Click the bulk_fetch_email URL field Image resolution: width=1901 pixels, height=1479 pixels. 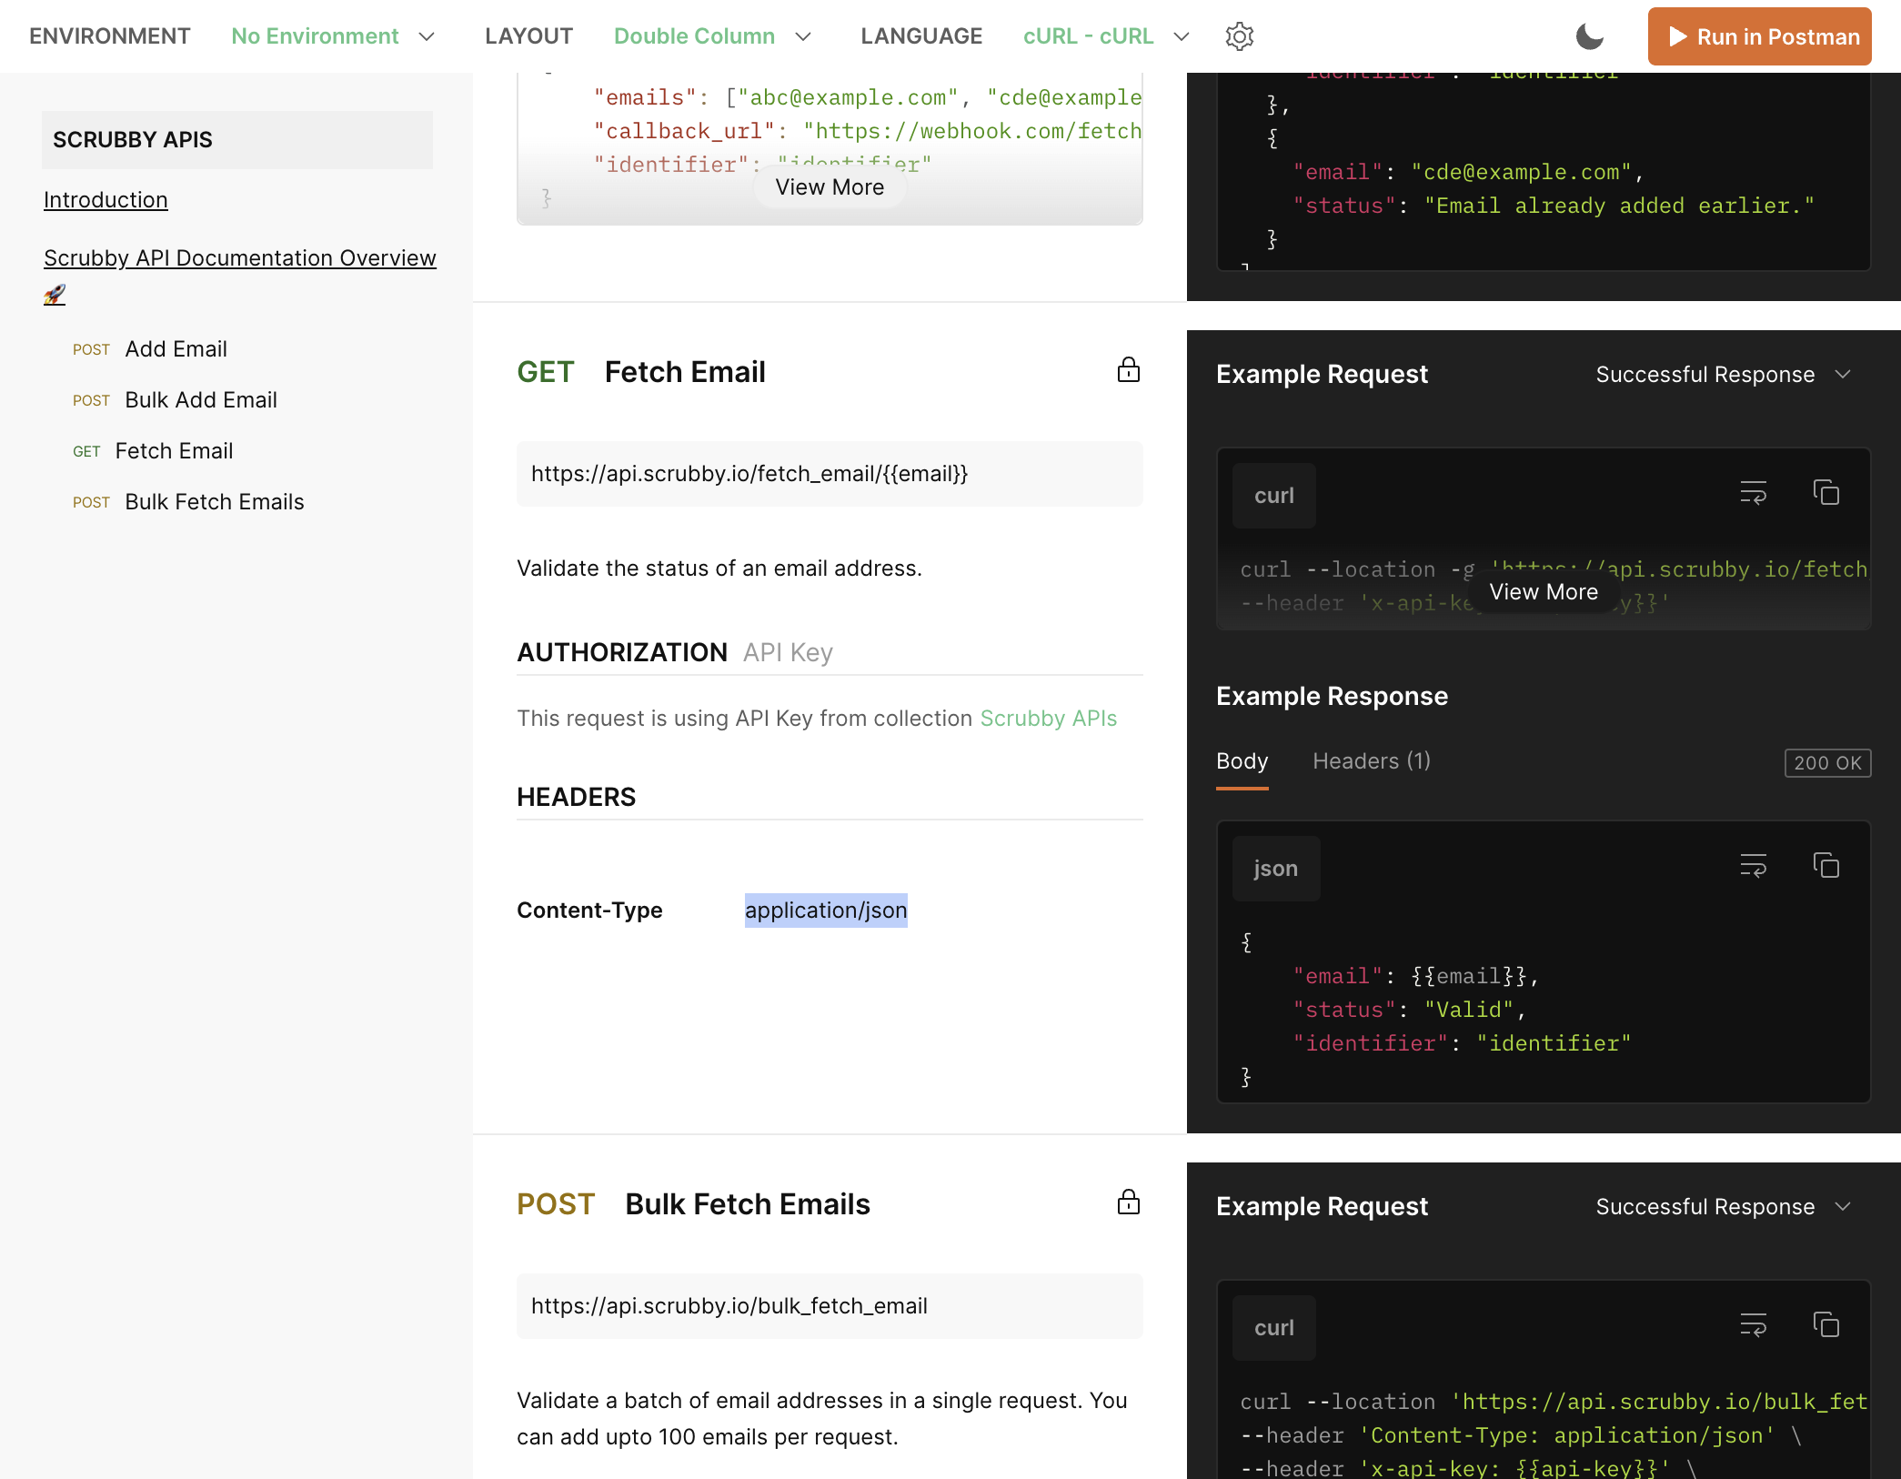(830, 1306)
